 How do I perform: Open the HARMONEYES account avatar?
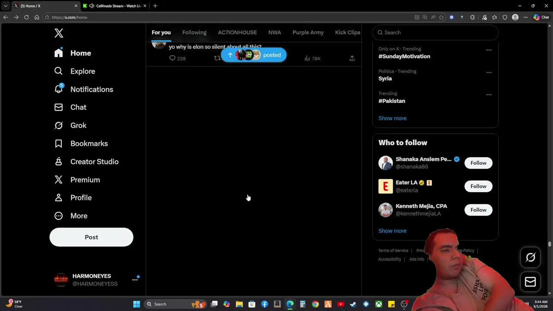pyautogui.click(x=61, y=280)
